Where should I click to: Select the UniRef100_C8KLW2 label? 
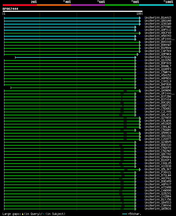158,127
